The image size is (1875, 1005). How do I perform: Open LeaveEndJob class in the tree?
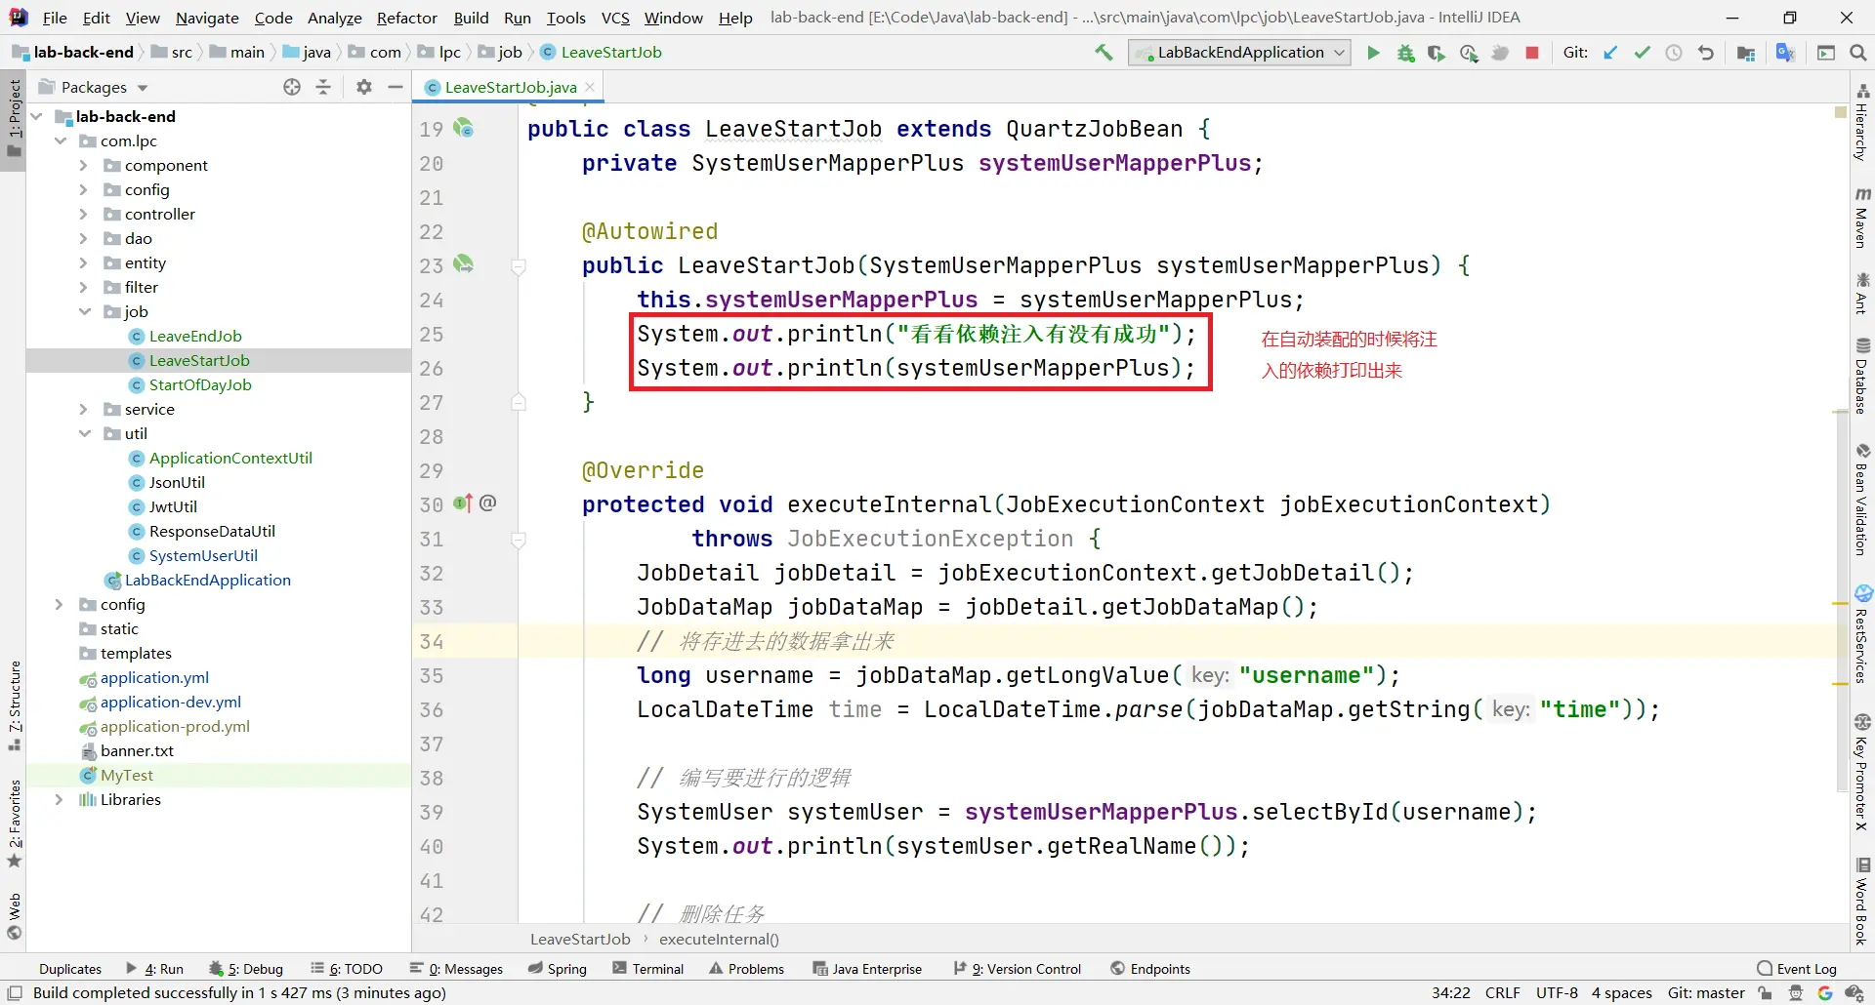click(195, 336)
